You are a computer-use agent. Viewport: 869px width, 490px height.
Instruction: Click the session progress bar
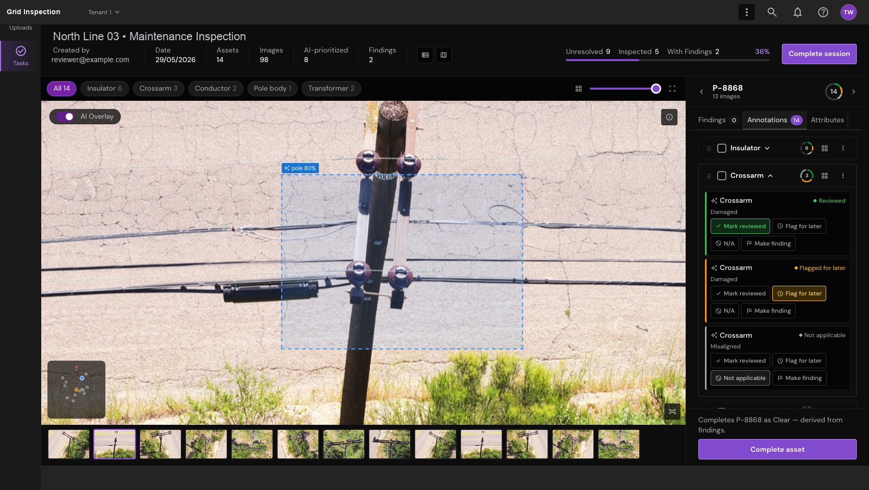click(667, 60)
